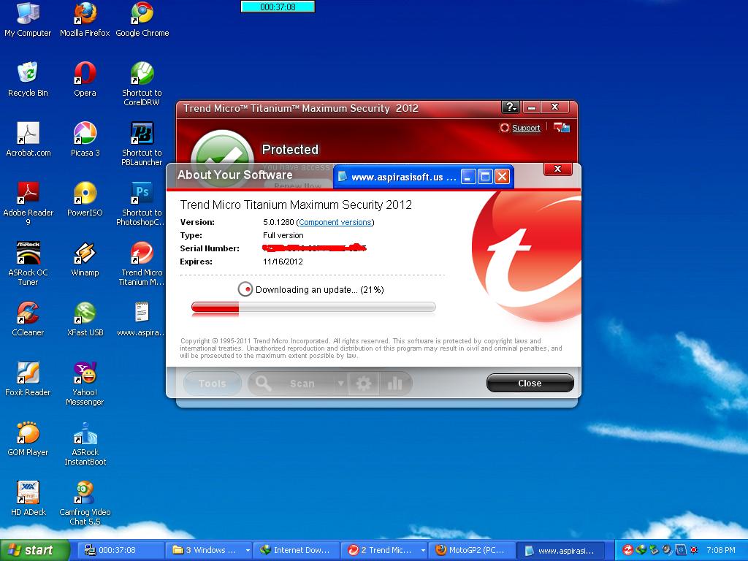
Task: Launch Picasa 3 shortcut
Action: point(85,140)
